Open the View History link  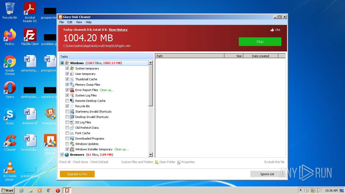(x=118, y=30)
